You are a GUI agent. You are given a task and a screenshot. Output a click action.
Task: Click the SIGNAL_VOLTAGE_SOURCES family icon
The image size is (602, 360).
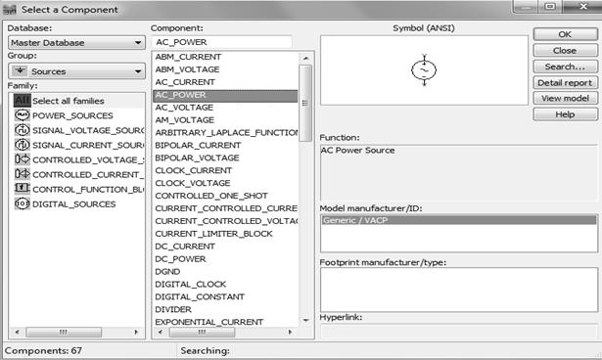click(x=22, y=130)
